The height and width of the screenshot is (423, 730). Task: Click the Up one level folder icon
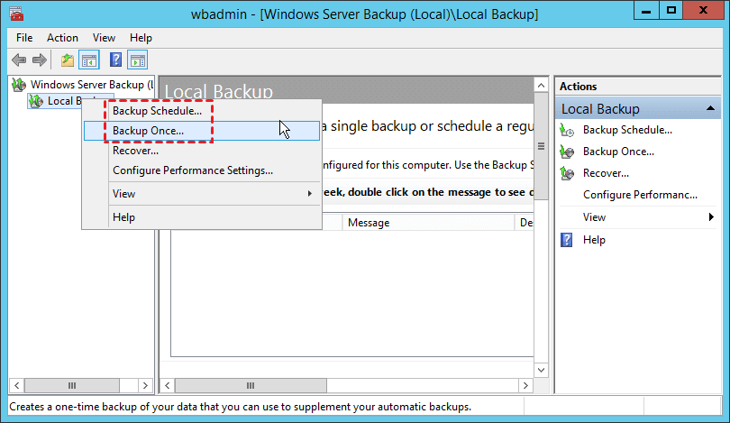click(x=68, y=60)
